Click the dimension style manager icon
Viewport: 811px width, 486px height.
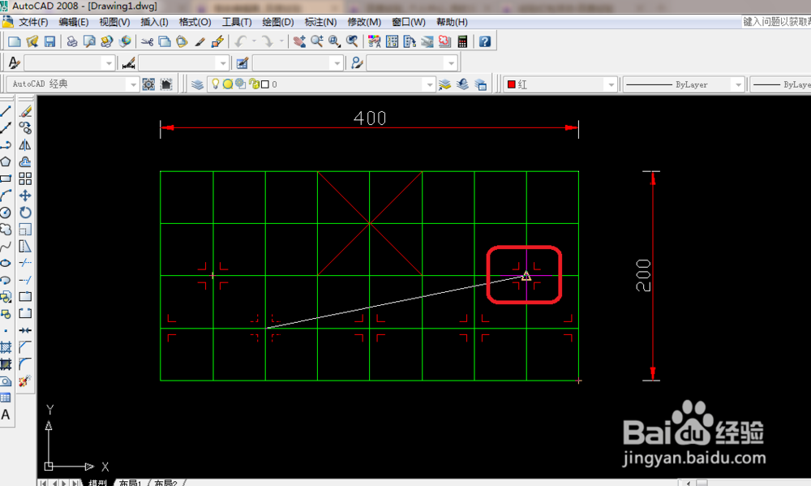128,63
